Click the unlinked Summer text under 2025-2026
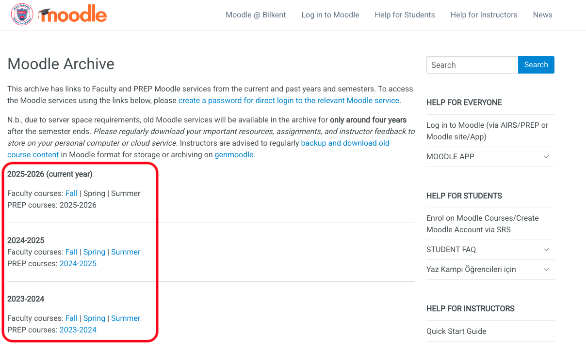586x346 pixels. [126, 194]
